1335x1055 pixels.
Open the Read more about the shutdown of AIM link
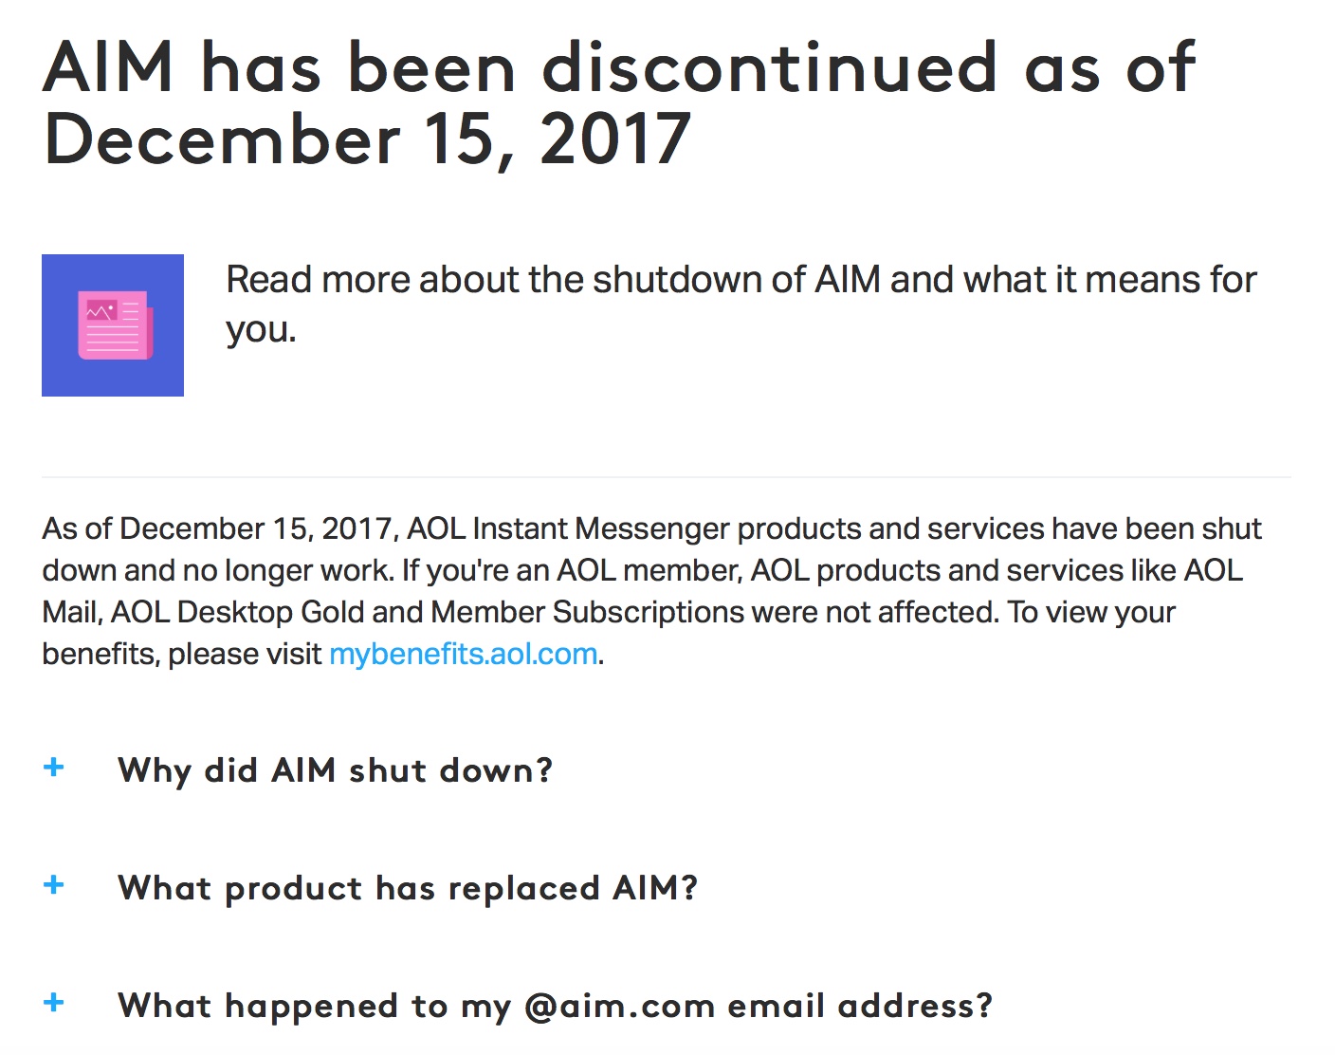pos(741,304)
